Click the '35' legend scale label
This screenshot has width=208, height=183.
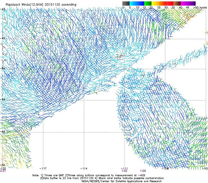(x=173, y=8)
